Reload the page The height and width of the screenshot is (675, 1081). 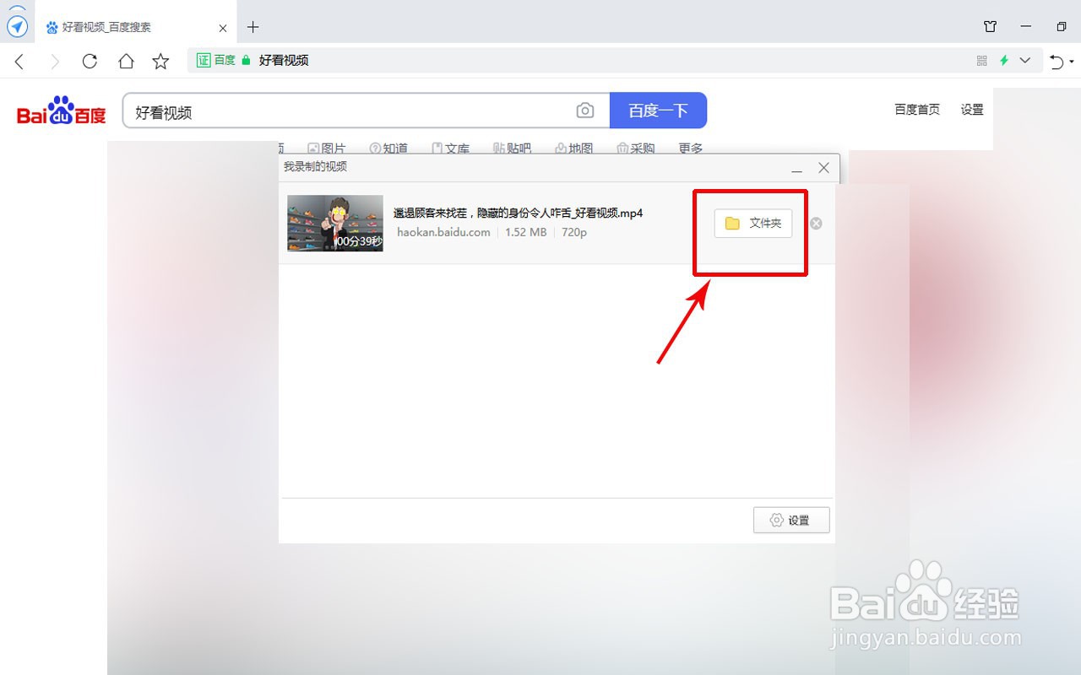click(x=90, y=61)
